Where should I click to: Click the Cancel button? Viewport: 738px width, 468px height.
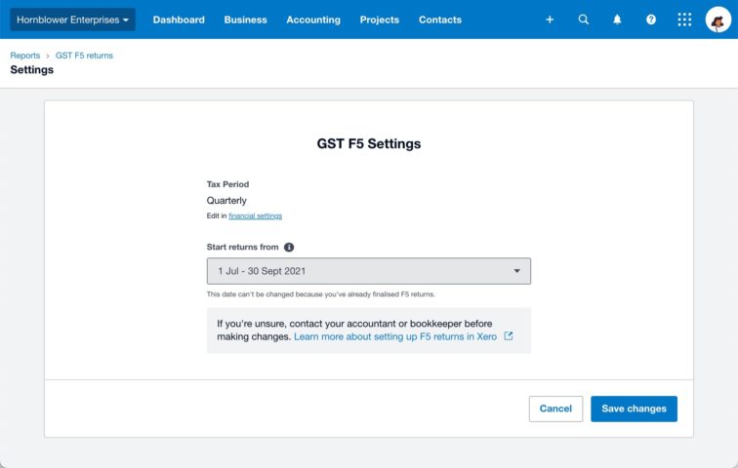(x=555, y=409)
